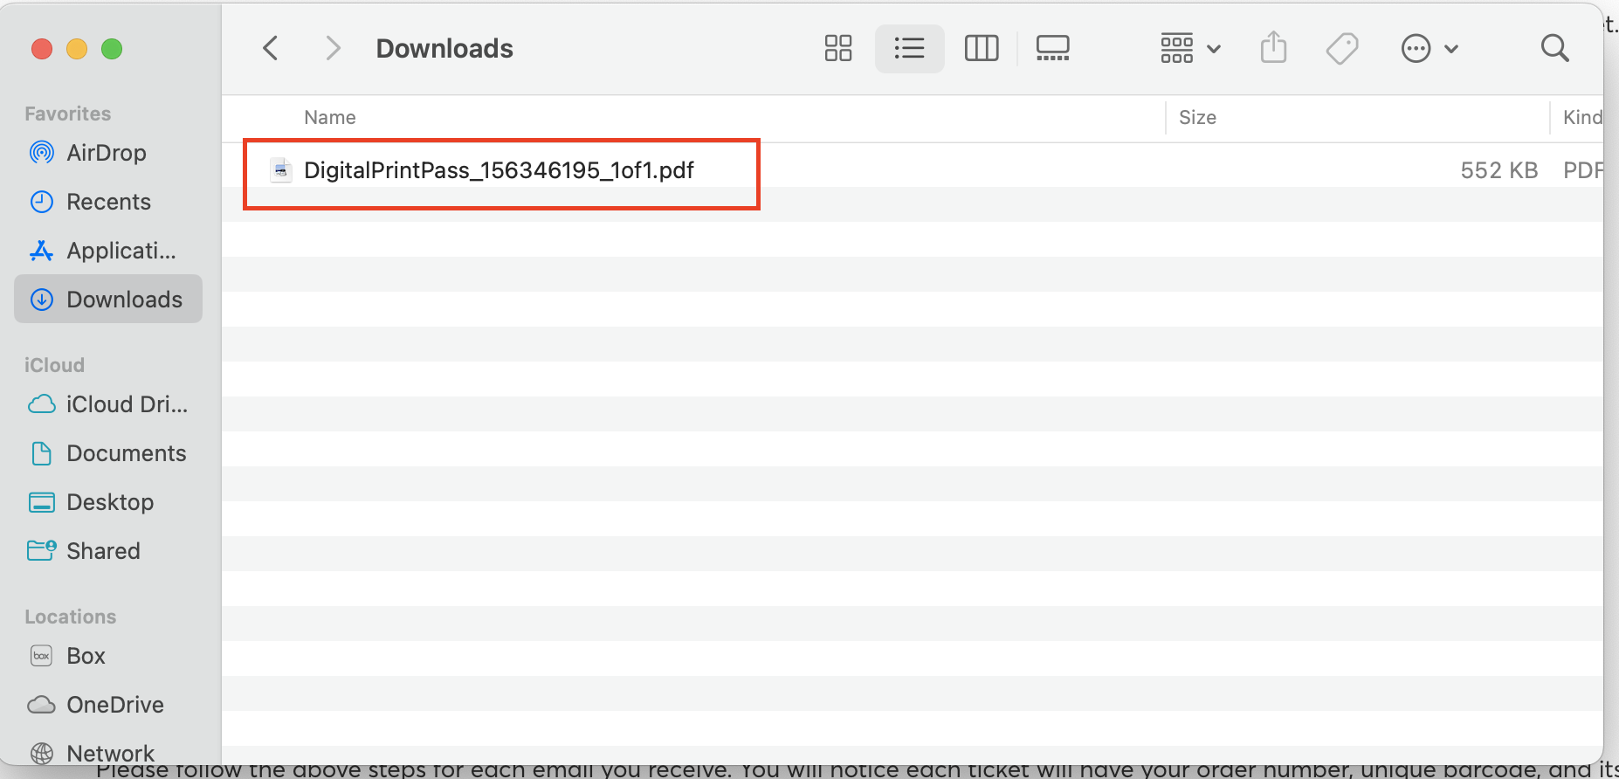The image size is (1619, 779).
Task: Click the Favorites section heading
Action: pos(68,114)
